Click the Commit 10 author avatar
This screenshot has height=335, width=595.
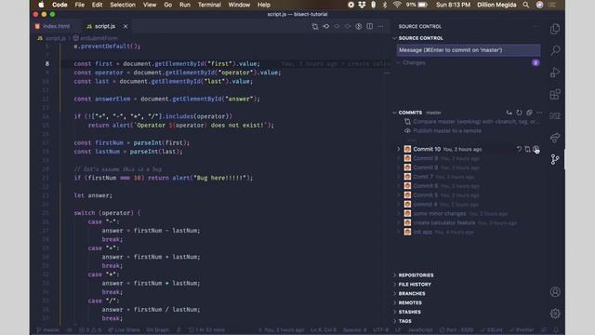point(407,149)
